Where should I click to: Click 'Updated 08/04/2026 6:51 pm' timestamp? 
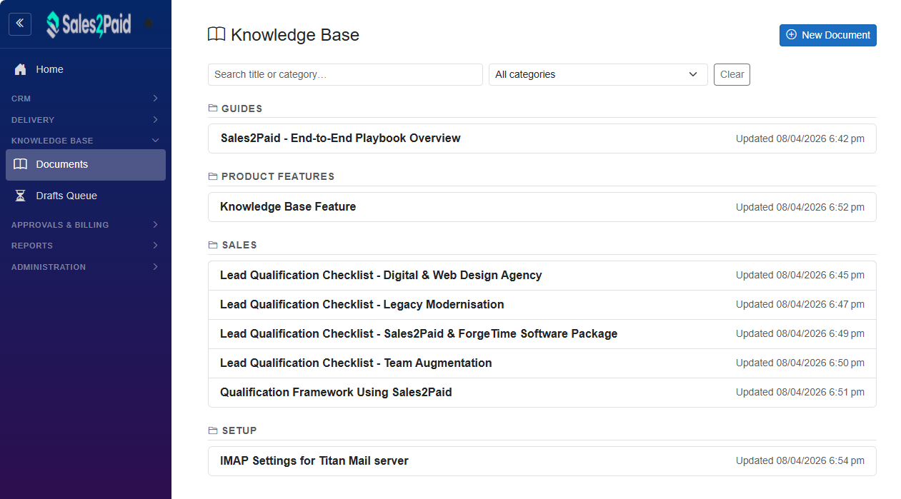click(800, 392)
